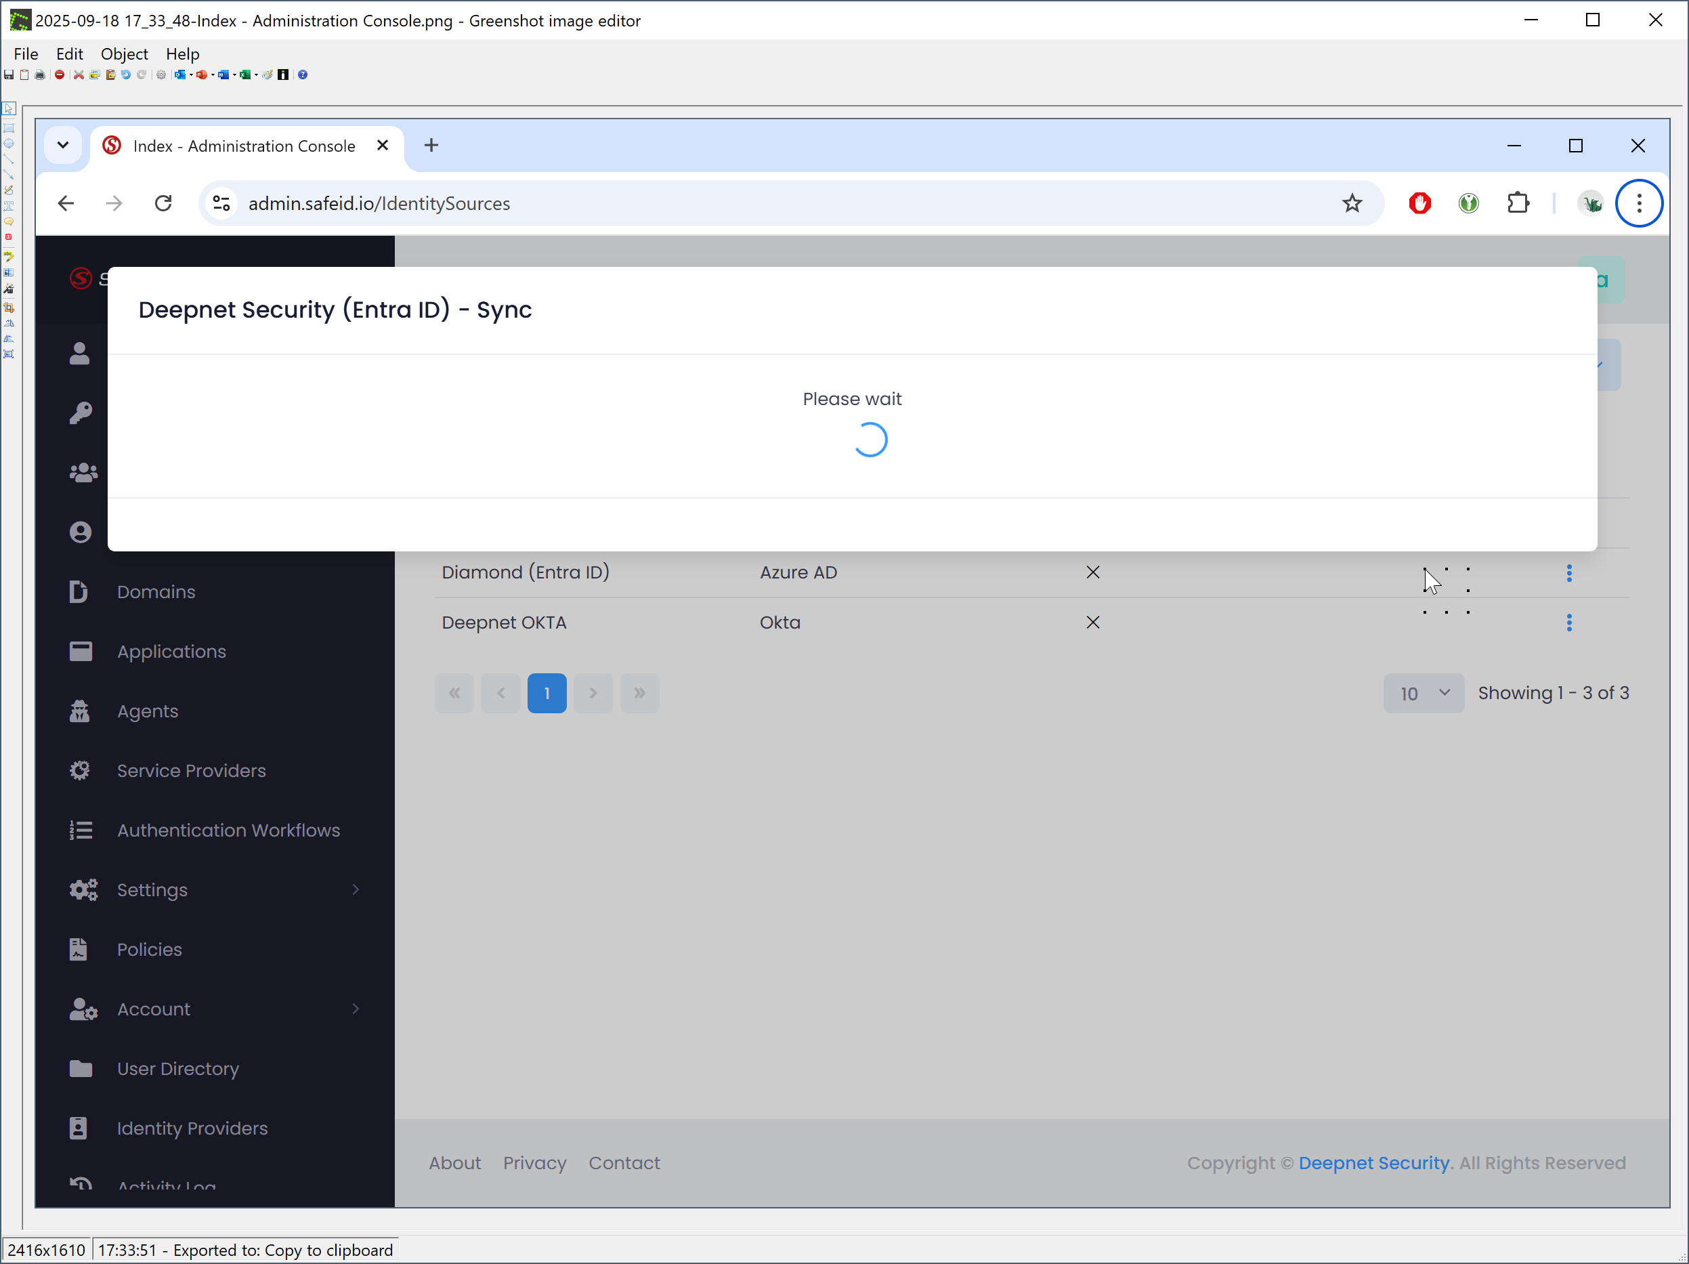Select the Draw rectangle tool
The image size is (1689, 1264).
click(x=9, y=127)
